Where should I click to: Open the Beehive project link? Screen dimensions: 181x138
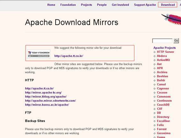162,76
